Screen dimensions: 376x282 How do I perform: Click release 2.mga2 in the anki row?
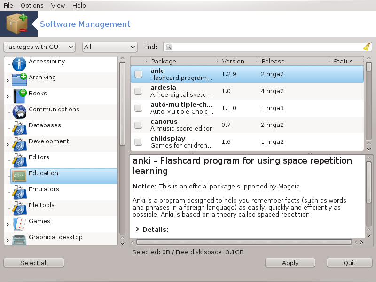(273, 74)
